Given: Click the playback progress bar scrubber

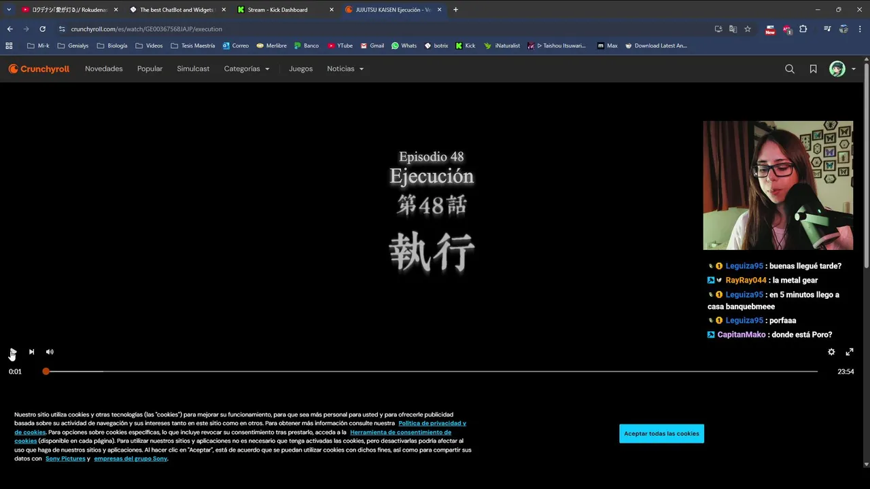Looking at the screenshot, I should (x=46, y=372).
